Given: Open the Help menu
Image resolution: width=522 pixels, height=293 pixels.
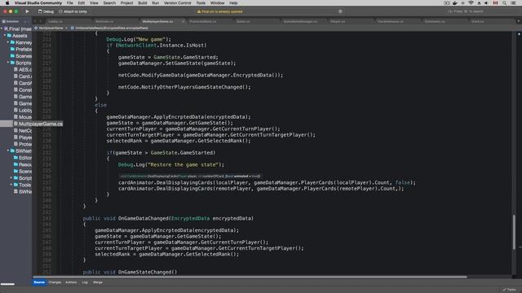Looking at the screenshot, I should click(233, 2).
